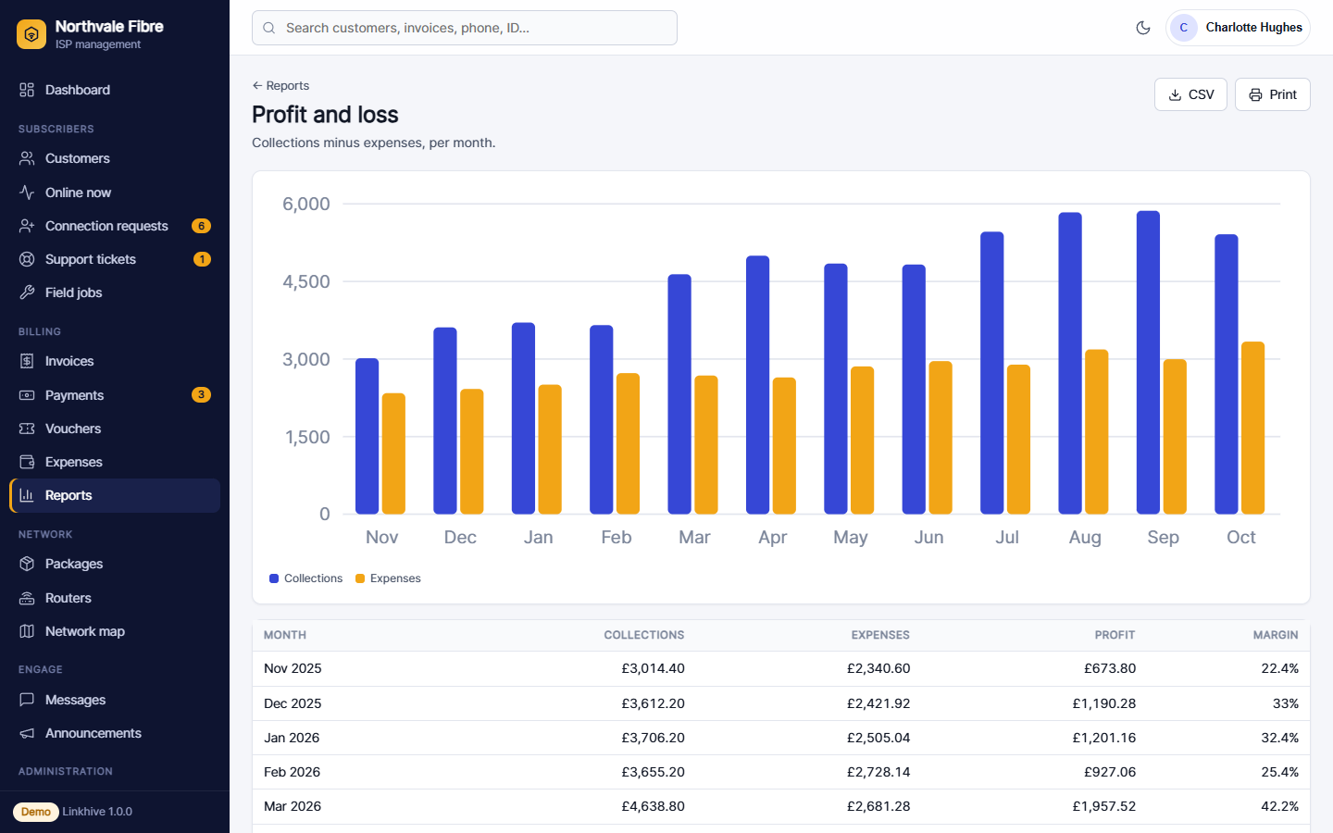This screenshot has height=833, width=1333.
Task: Click the 42.2% margin value
Action: tap(1279, 806)
